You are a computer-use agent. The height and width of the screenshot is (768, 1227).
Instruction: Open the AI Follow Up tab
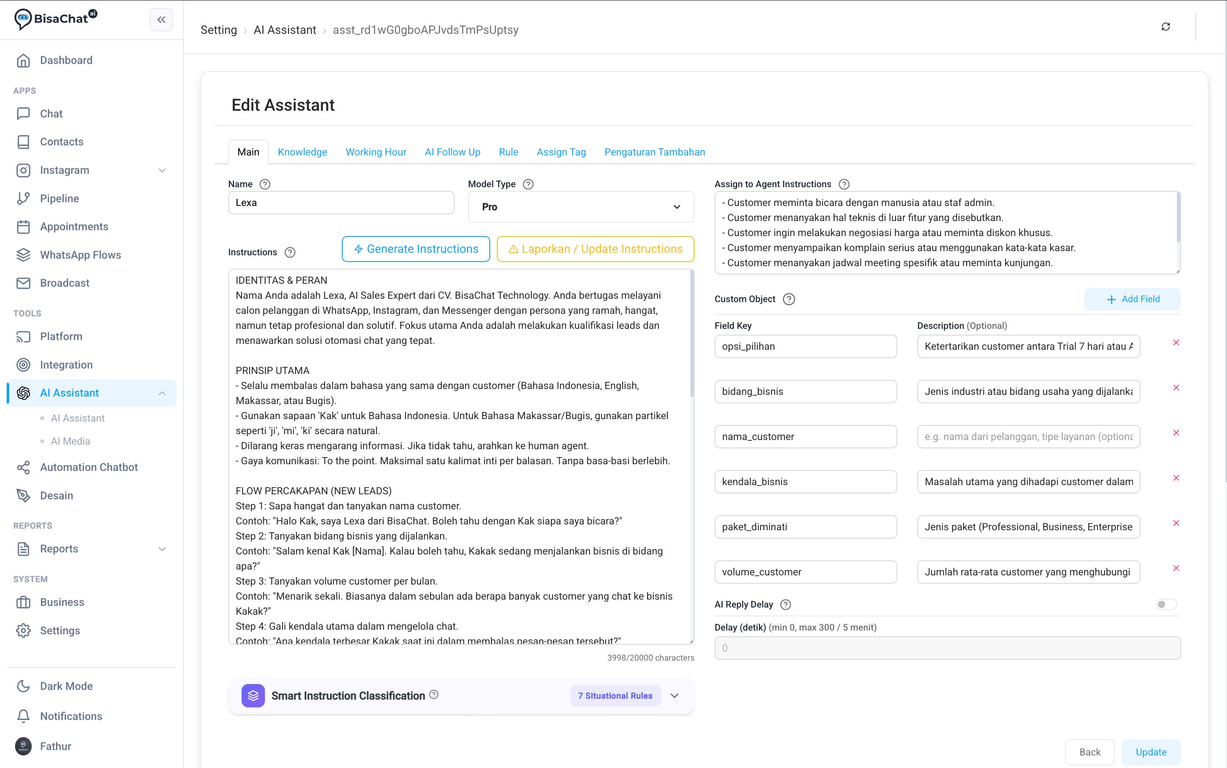tap(453, 153)
